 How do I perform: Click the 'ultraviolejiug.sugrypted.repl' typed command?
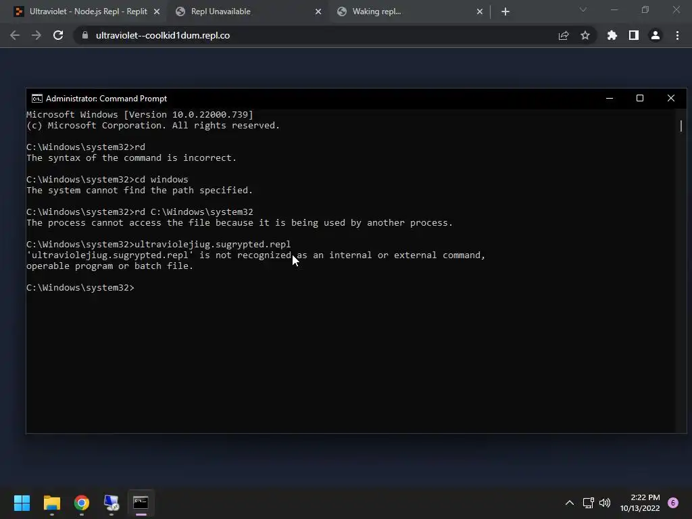click(x=213, y=245)
